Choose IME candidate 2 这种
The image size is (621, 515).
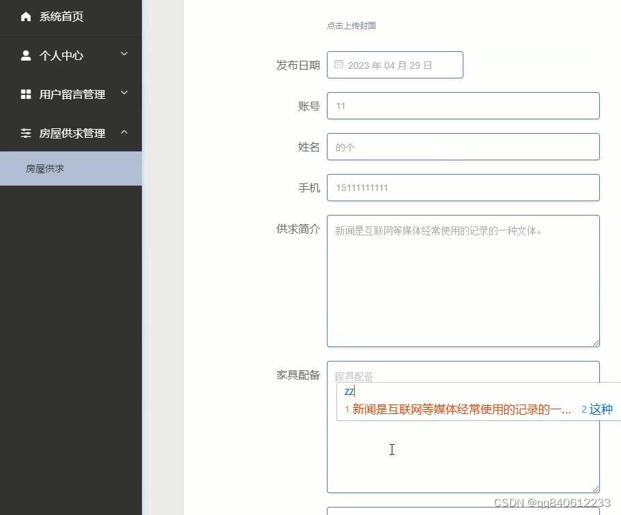[x=597, y=409]
